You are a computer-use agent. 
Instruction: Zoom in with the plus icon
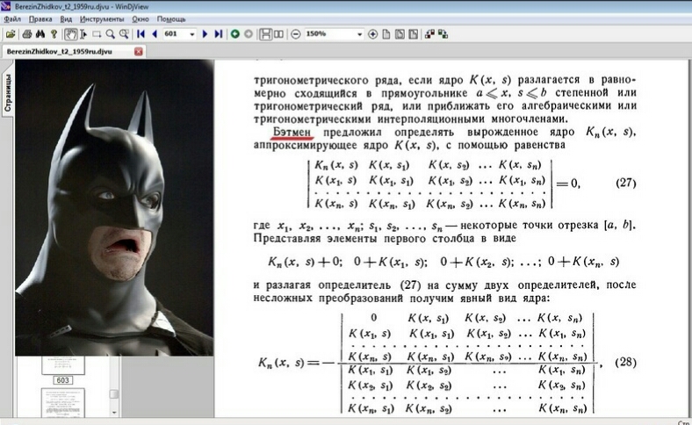373,34
